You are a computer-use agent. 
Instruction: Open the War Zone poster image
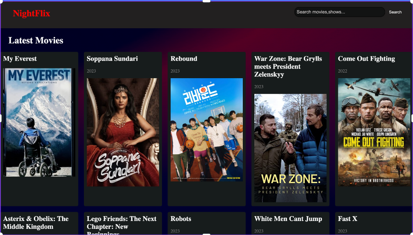click(x=290, y=148)
